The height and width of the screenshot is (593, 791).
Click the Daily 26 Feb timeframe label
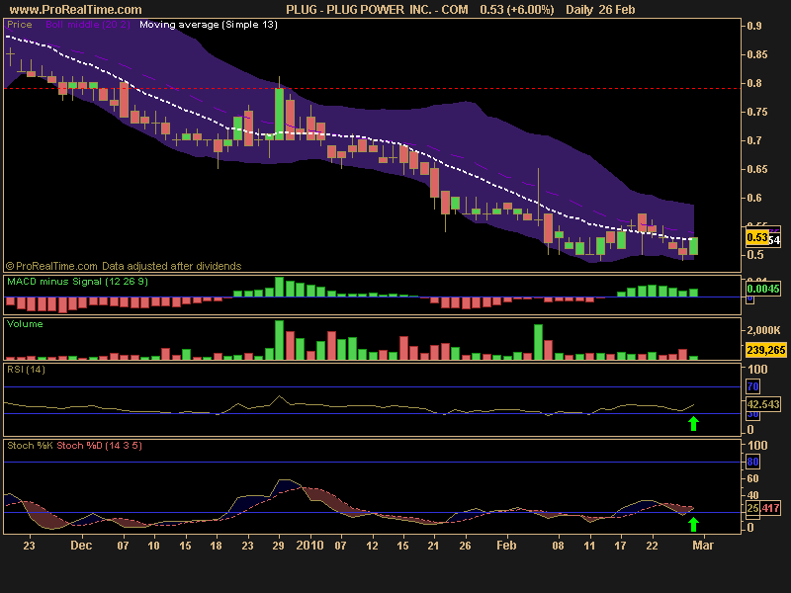pyautogui.click(x=600, y=10)
